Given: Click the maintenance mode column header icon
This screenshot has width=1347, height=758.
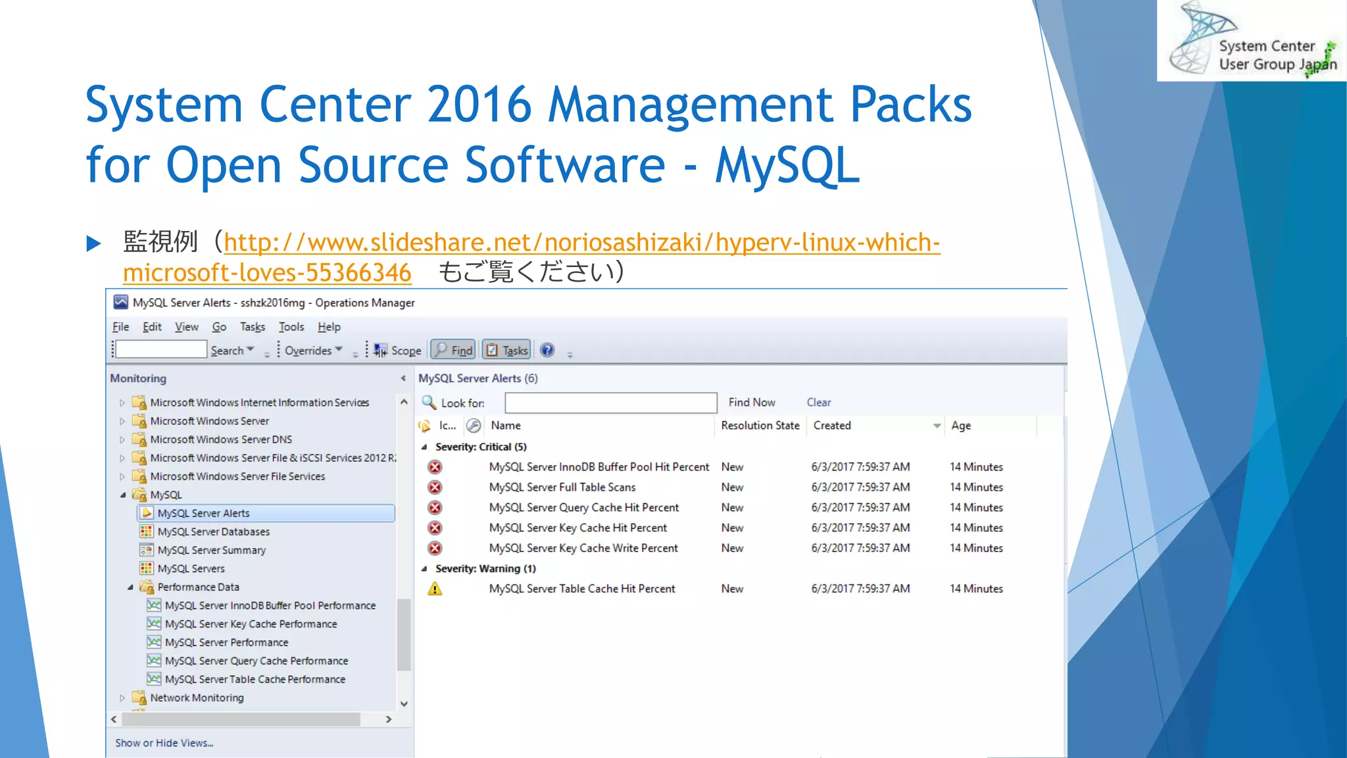Looking at the screenshot, I should point(474,426).
